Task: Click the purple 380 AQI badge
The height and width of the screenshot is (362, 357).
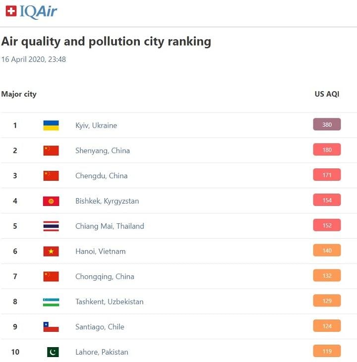Action: 327,124
